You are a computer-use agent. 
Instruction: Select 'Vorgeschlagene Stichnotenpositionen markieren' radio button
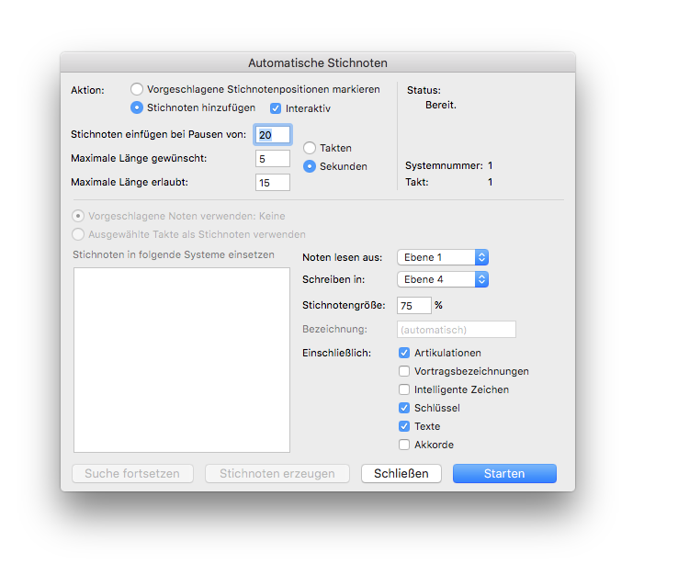point(137,89)
